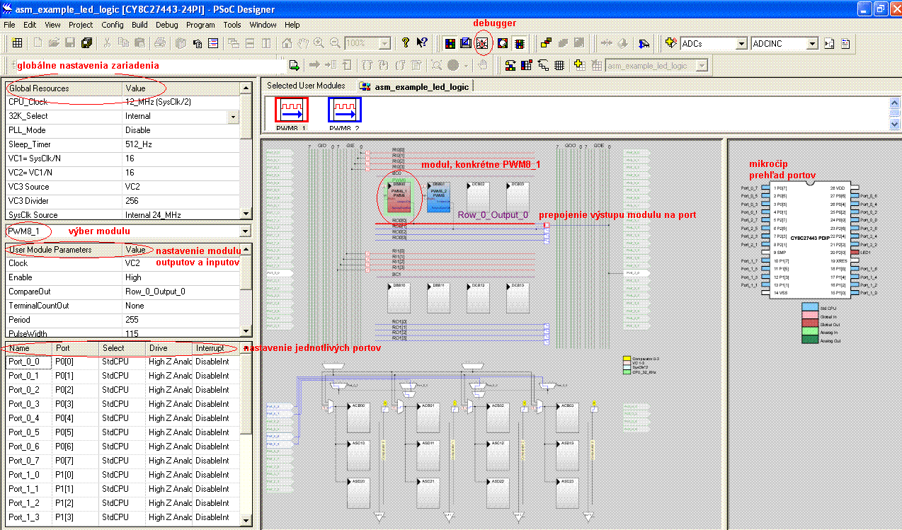
Task: Click the Cascade windows icon
Action: [234, 43]
